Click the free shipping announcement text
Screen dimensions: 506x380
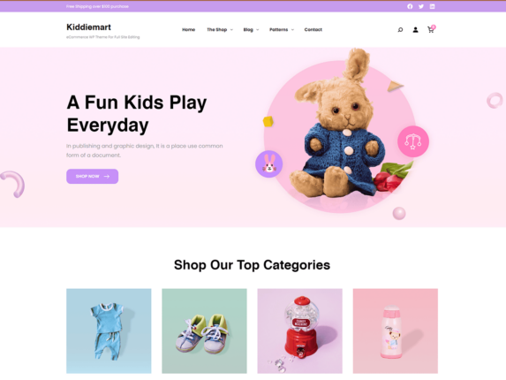point(97,6)
